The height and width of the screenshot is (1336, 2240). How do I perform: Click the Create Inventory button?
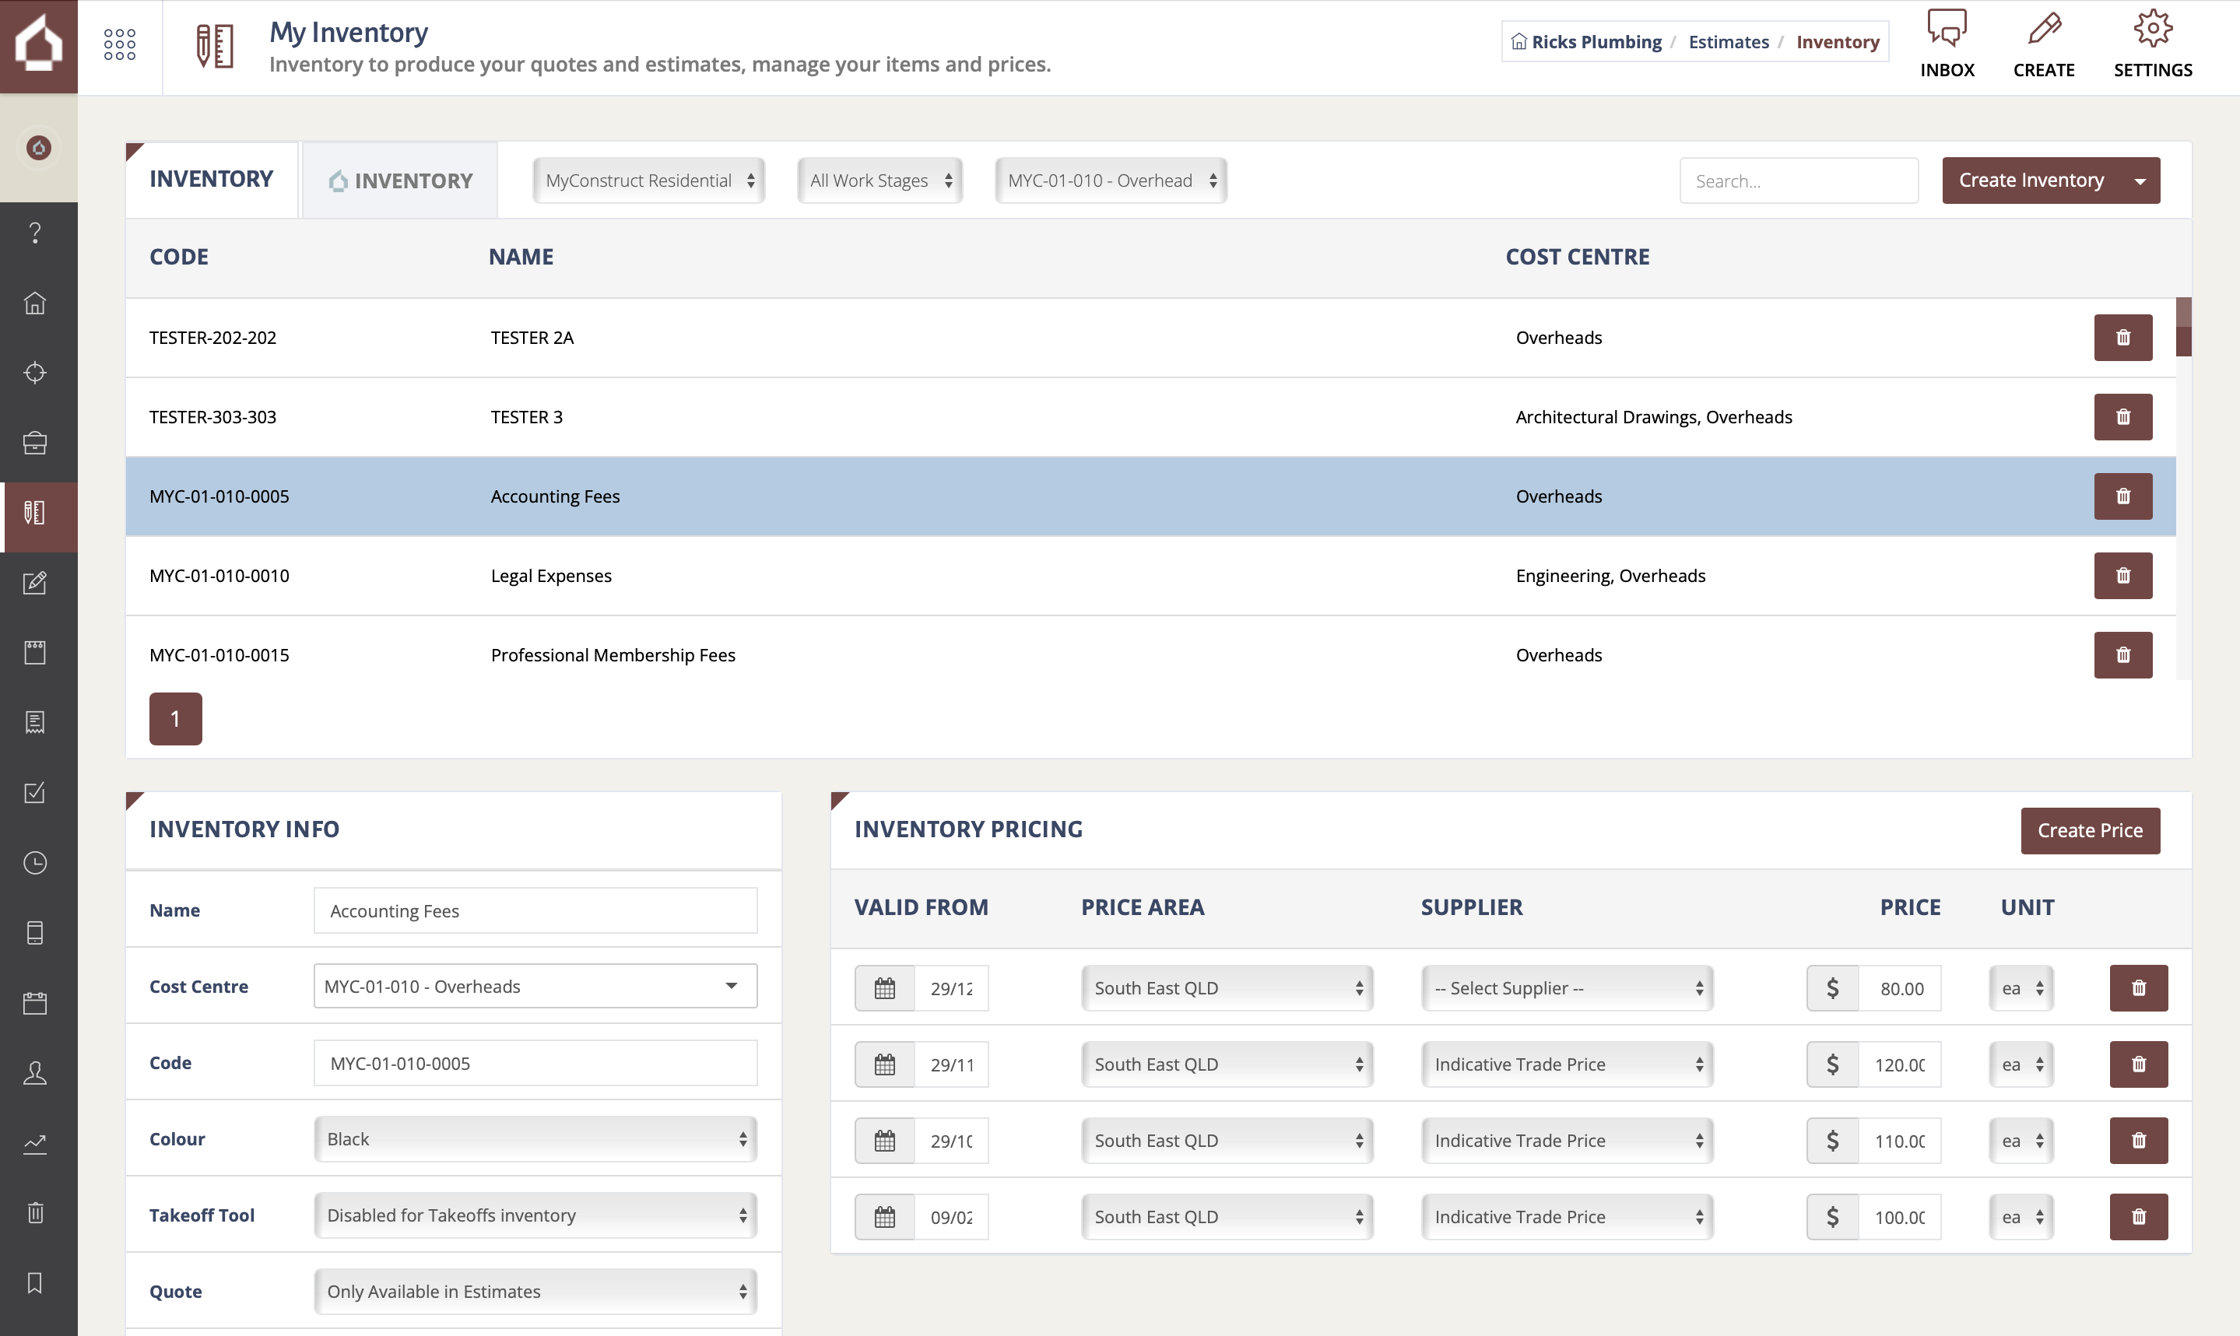pyautogui.click(x=2031, y=181)
